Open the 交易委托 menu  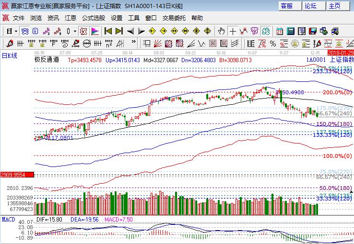(x=174, y=18)
